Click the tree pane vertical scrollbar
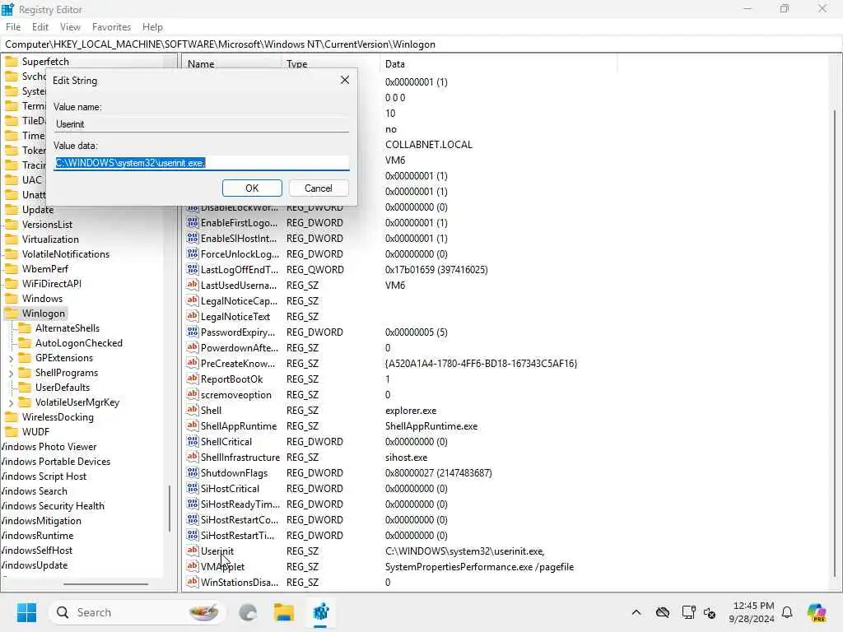 [x=170, y=509]
